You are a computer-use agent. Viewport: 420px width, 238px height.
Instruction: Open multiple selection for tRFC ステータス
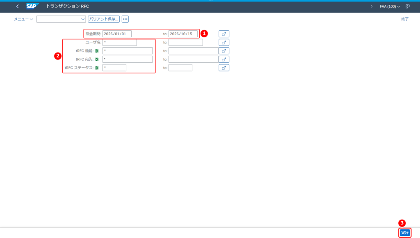(x=224, y=68)
